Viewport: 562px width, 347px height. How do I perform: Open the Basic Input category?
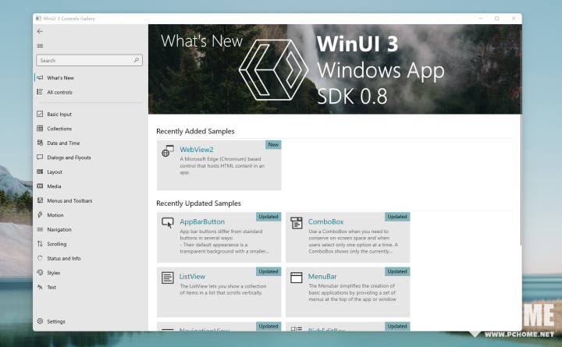click(x=59, y=115)
